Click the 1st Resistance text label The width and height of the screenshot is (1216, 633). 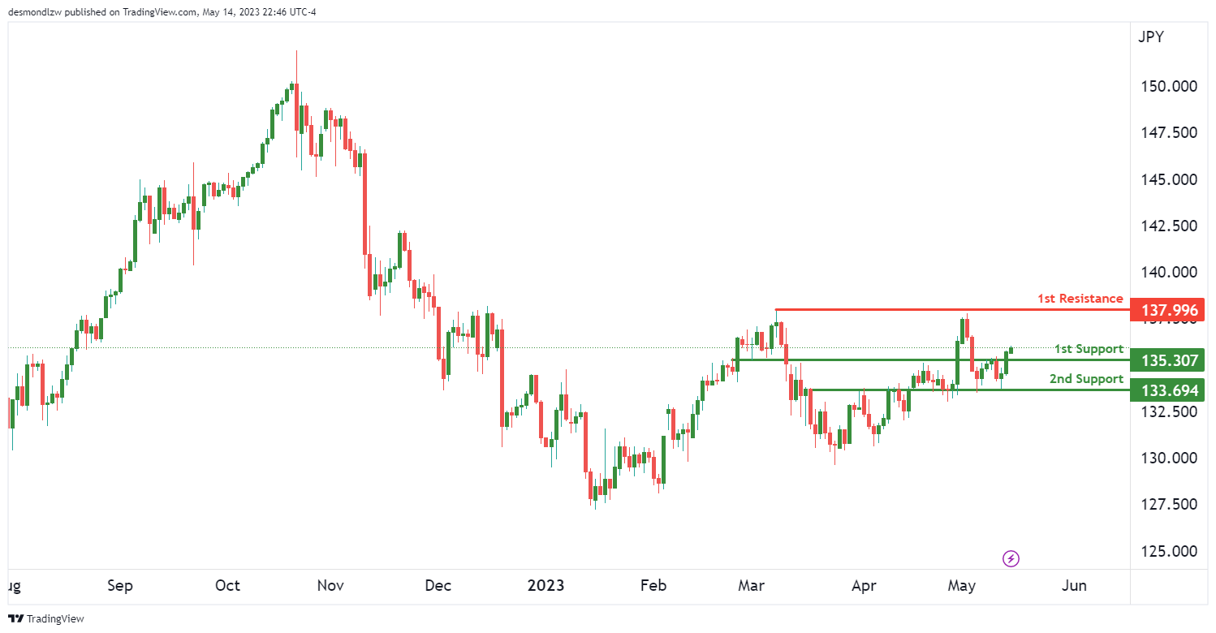point(1080,299)
